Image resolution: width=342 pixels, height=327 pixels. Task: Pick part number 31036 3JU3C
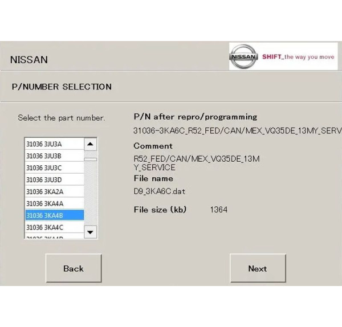pos(54,167)
